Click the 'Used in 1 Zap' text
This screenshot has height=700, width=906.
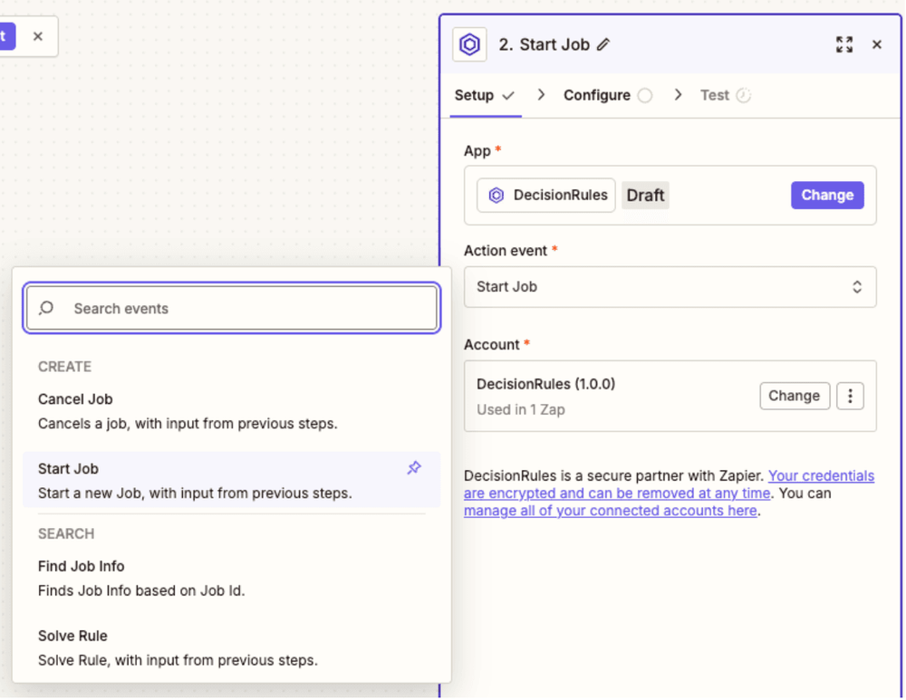coord(521,409)
